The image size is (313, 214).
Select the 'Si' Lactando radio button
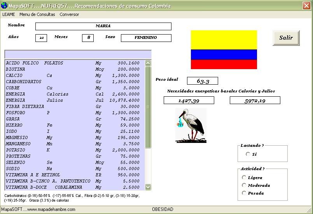[248, 154]
